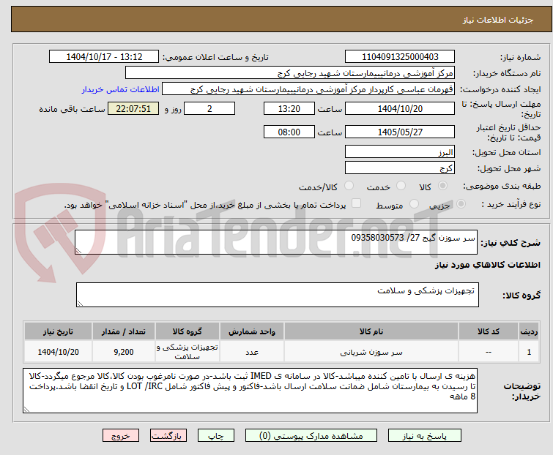
Task: Click the remaining days field showing 2
Action: point(209,108)
